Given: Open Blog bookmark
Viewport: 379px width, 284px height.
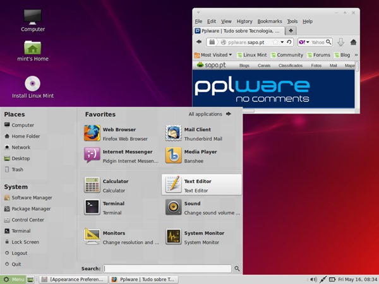Looking at the screenshot, I should [x=342, y=55].
